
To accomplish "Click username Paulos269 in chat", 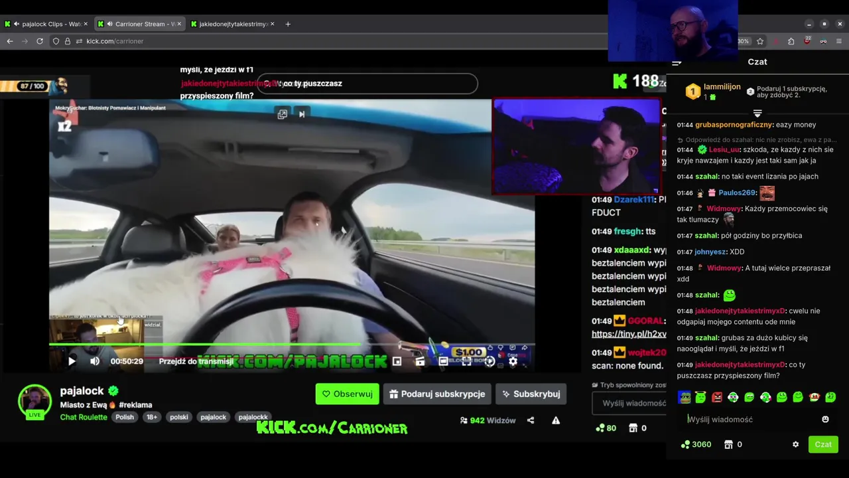I will click(x=737, y=193).
